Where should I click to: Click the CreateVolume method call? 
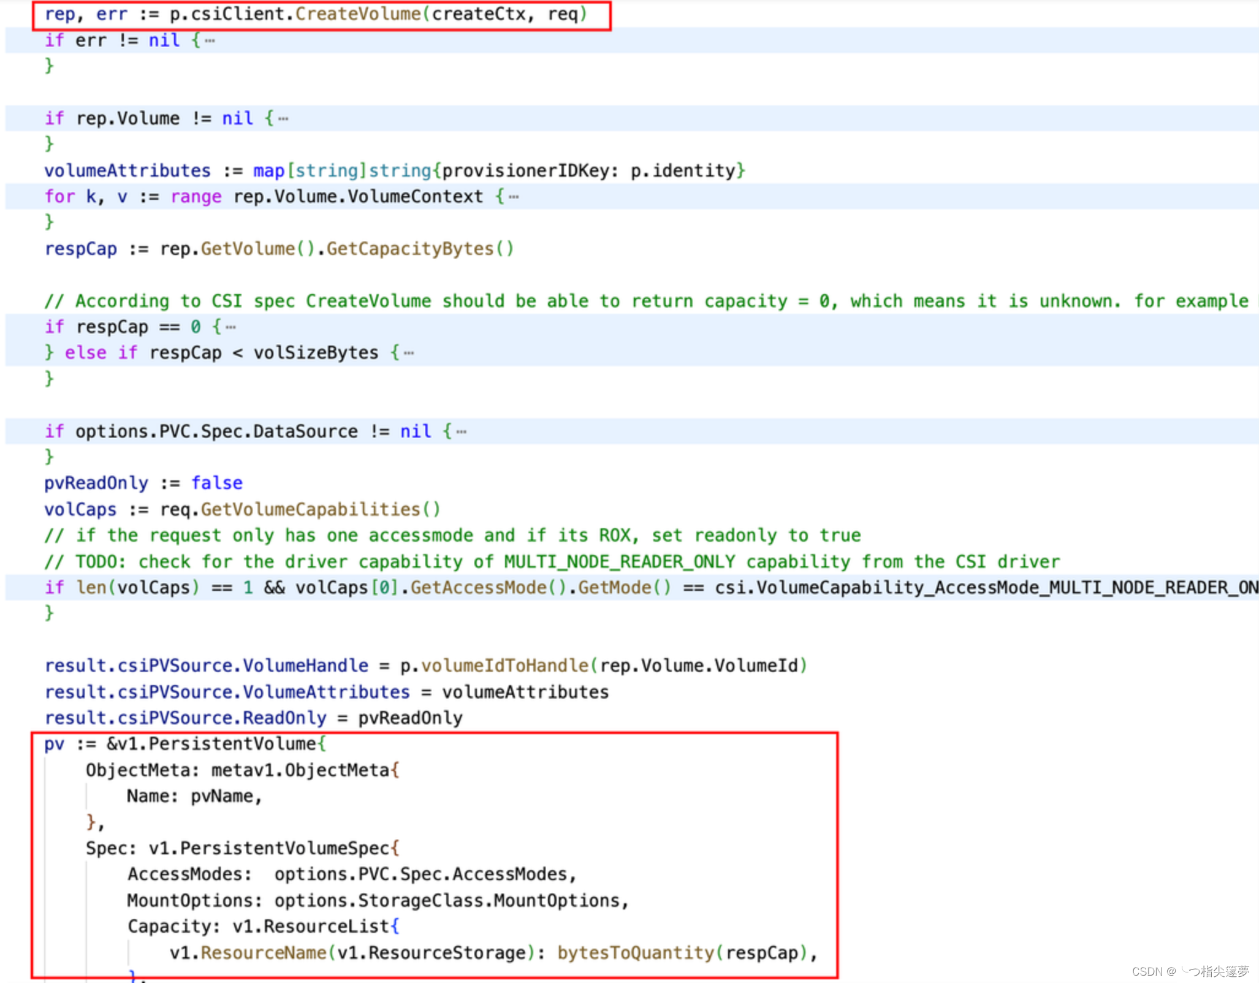pos(358,13)
